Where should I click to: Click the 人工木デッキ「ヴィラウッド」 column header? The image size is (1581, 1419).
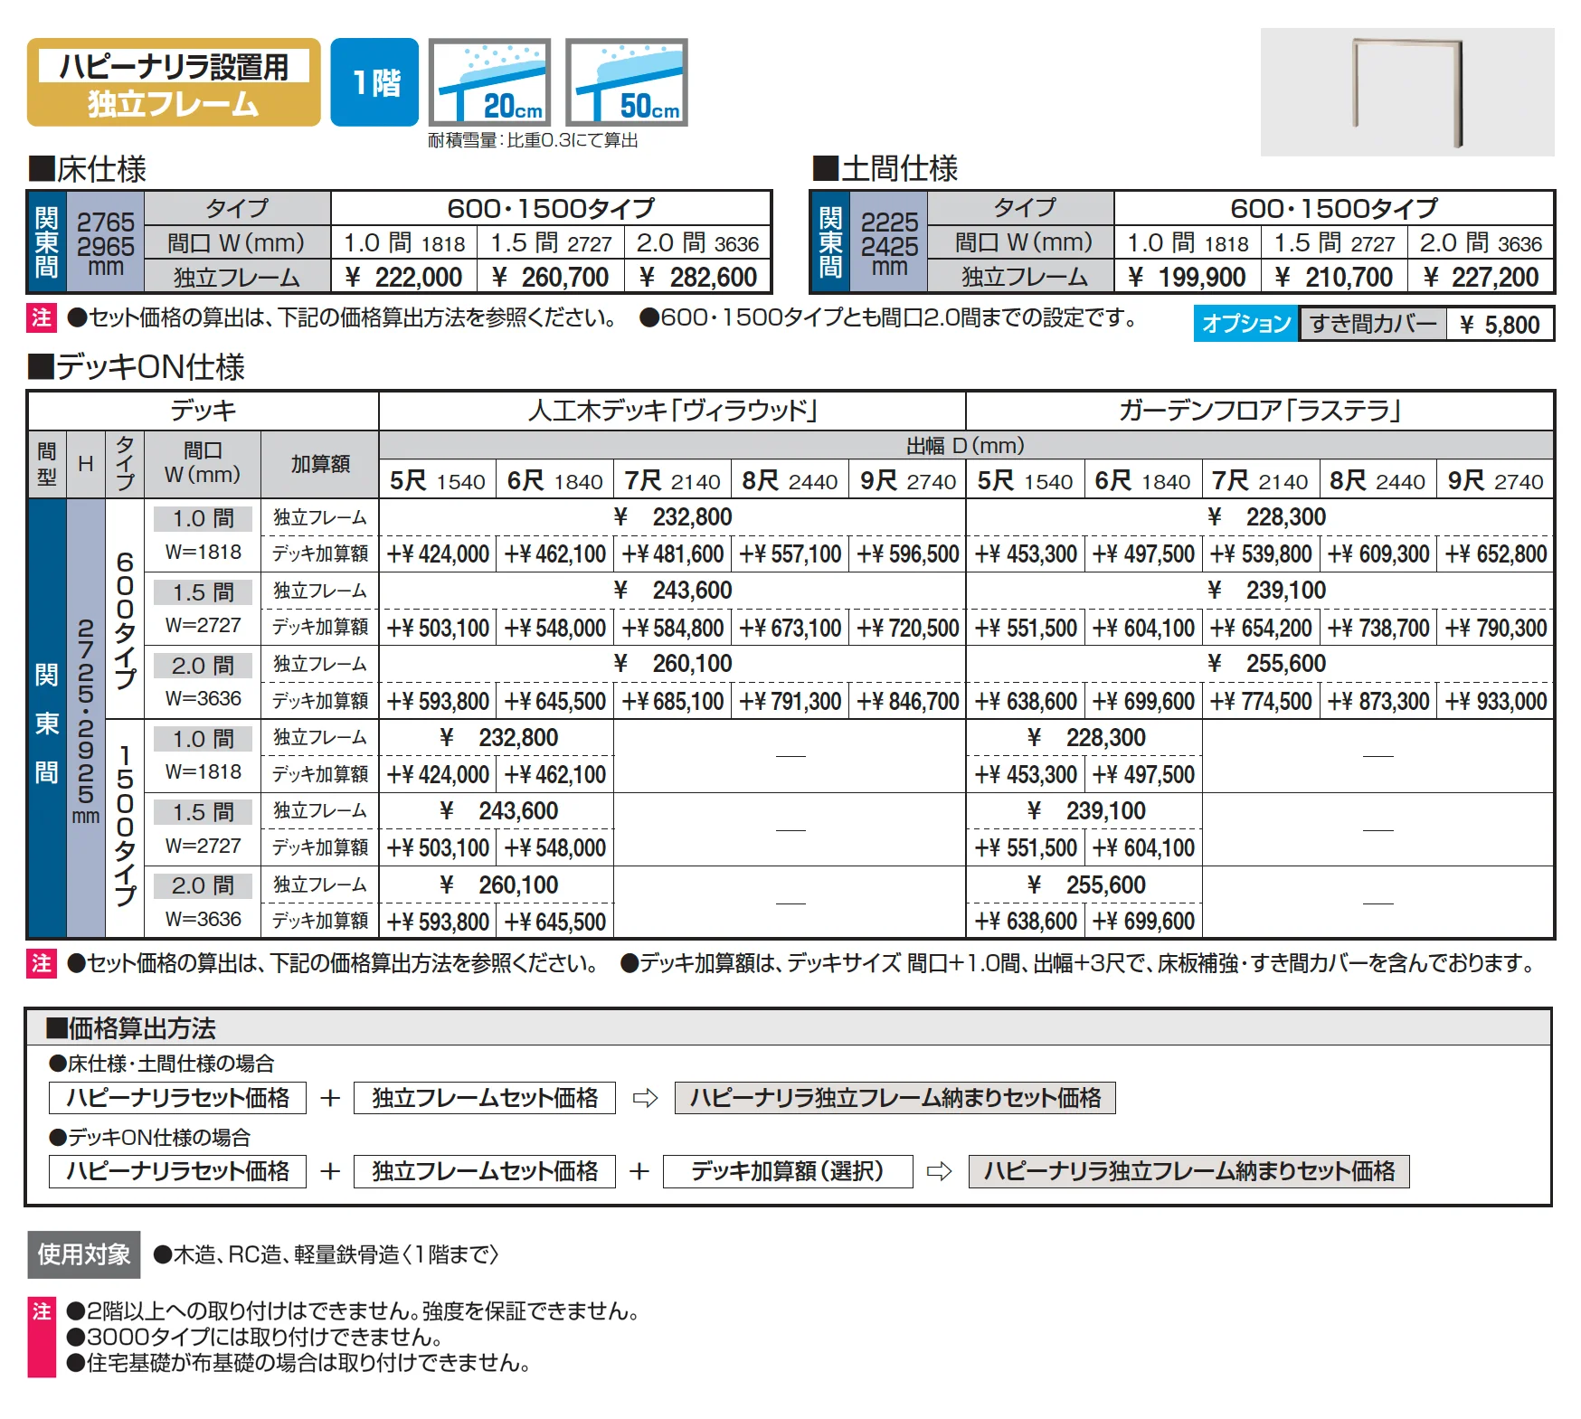pyautogui.click(x=672, y=411)
